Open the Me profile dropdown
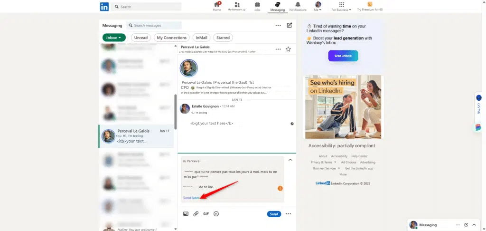Viewport: 486px width, 231px height. [x=318, y=6]
